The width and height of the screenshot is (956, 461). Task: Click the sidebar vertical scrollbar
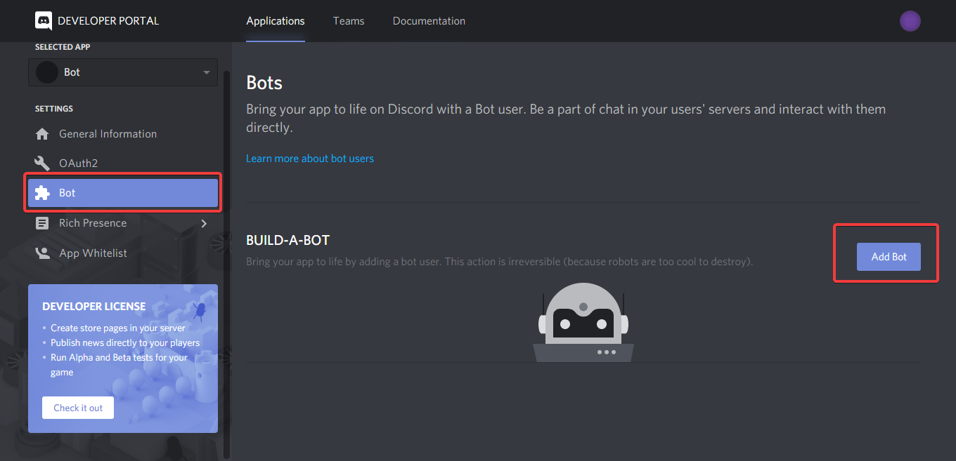click(226, 265)
